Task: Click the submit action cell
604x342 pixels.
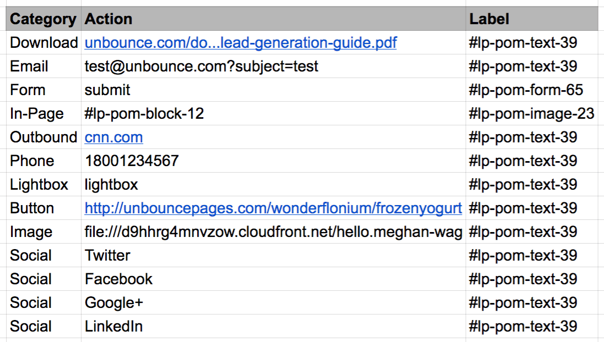Action: (107, 90)
